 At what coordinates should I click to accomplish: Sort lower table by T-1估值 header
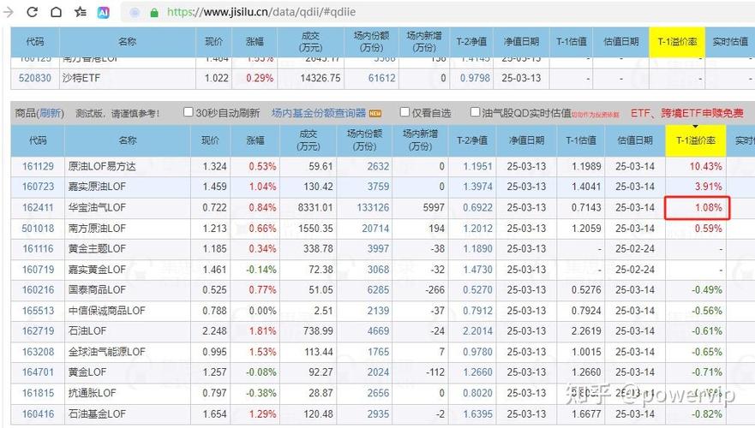581,140
